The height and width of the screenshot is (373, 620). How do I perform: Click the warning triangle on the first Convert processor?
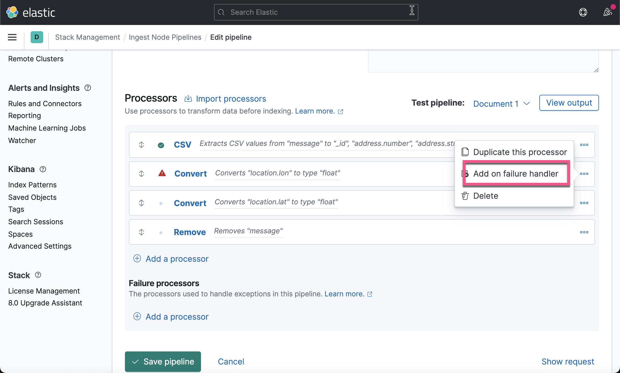162,173
